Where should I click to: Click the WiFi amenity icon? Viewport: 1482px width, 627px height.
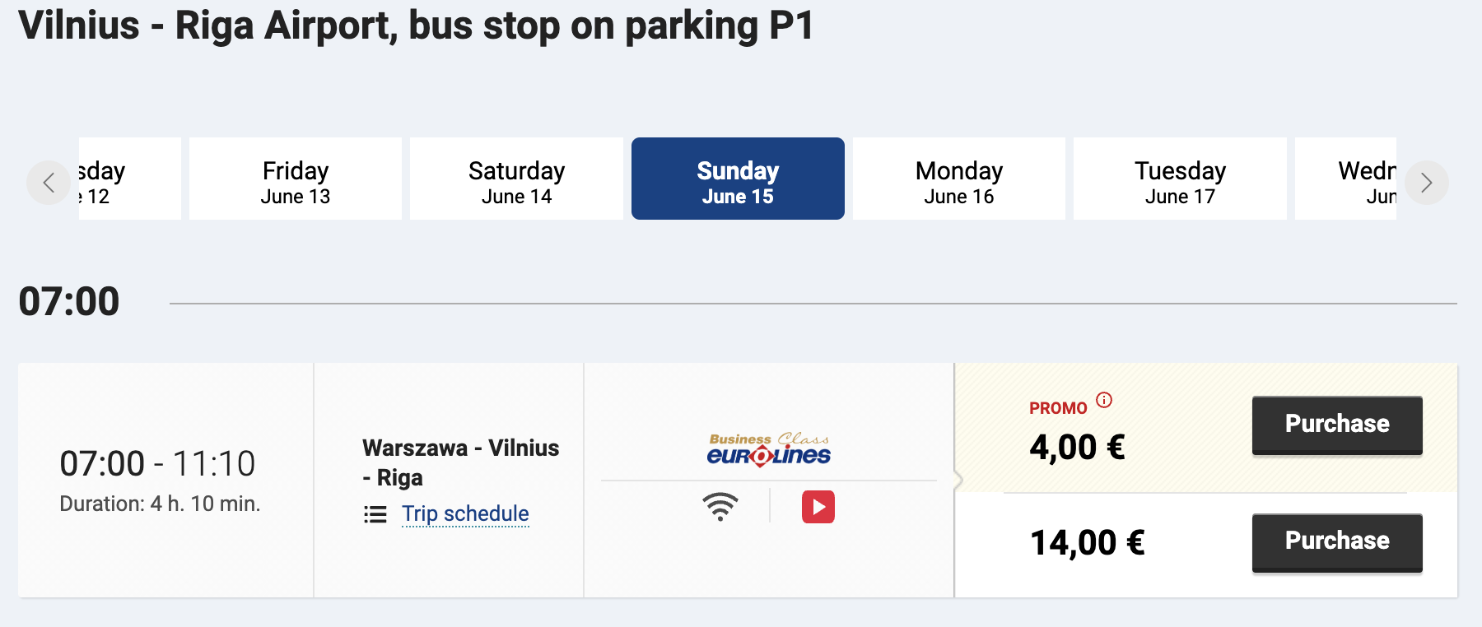tap(720, 507)
